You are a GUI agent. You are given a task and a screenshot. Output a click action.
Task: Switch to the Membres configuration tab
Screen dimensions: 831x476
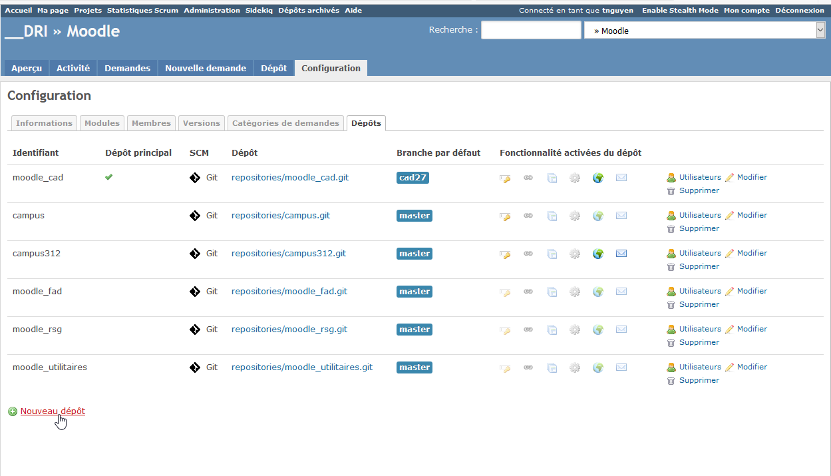click(151, 123)
